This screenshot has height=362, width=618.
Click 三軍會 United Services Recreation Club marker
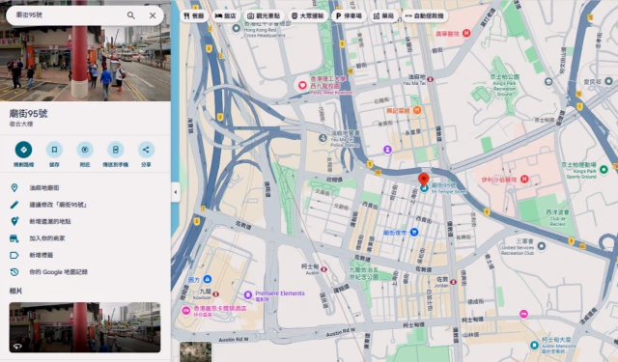[542, 246]
